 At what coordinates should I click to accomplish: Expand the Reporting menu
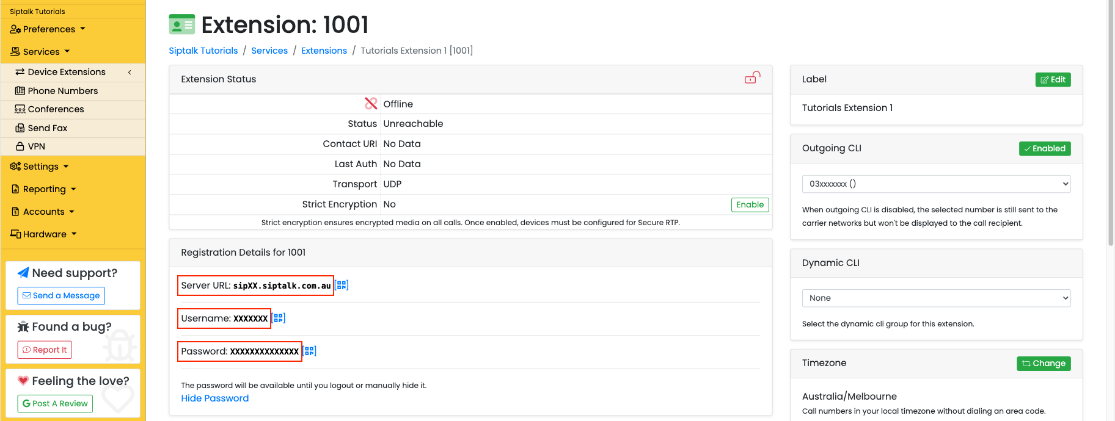click(43, 189)
